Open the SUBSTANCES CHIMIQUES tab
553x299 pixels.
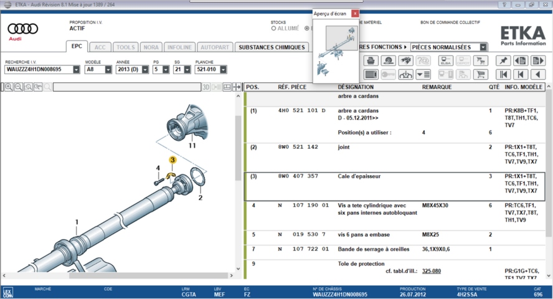coord(272,47)
